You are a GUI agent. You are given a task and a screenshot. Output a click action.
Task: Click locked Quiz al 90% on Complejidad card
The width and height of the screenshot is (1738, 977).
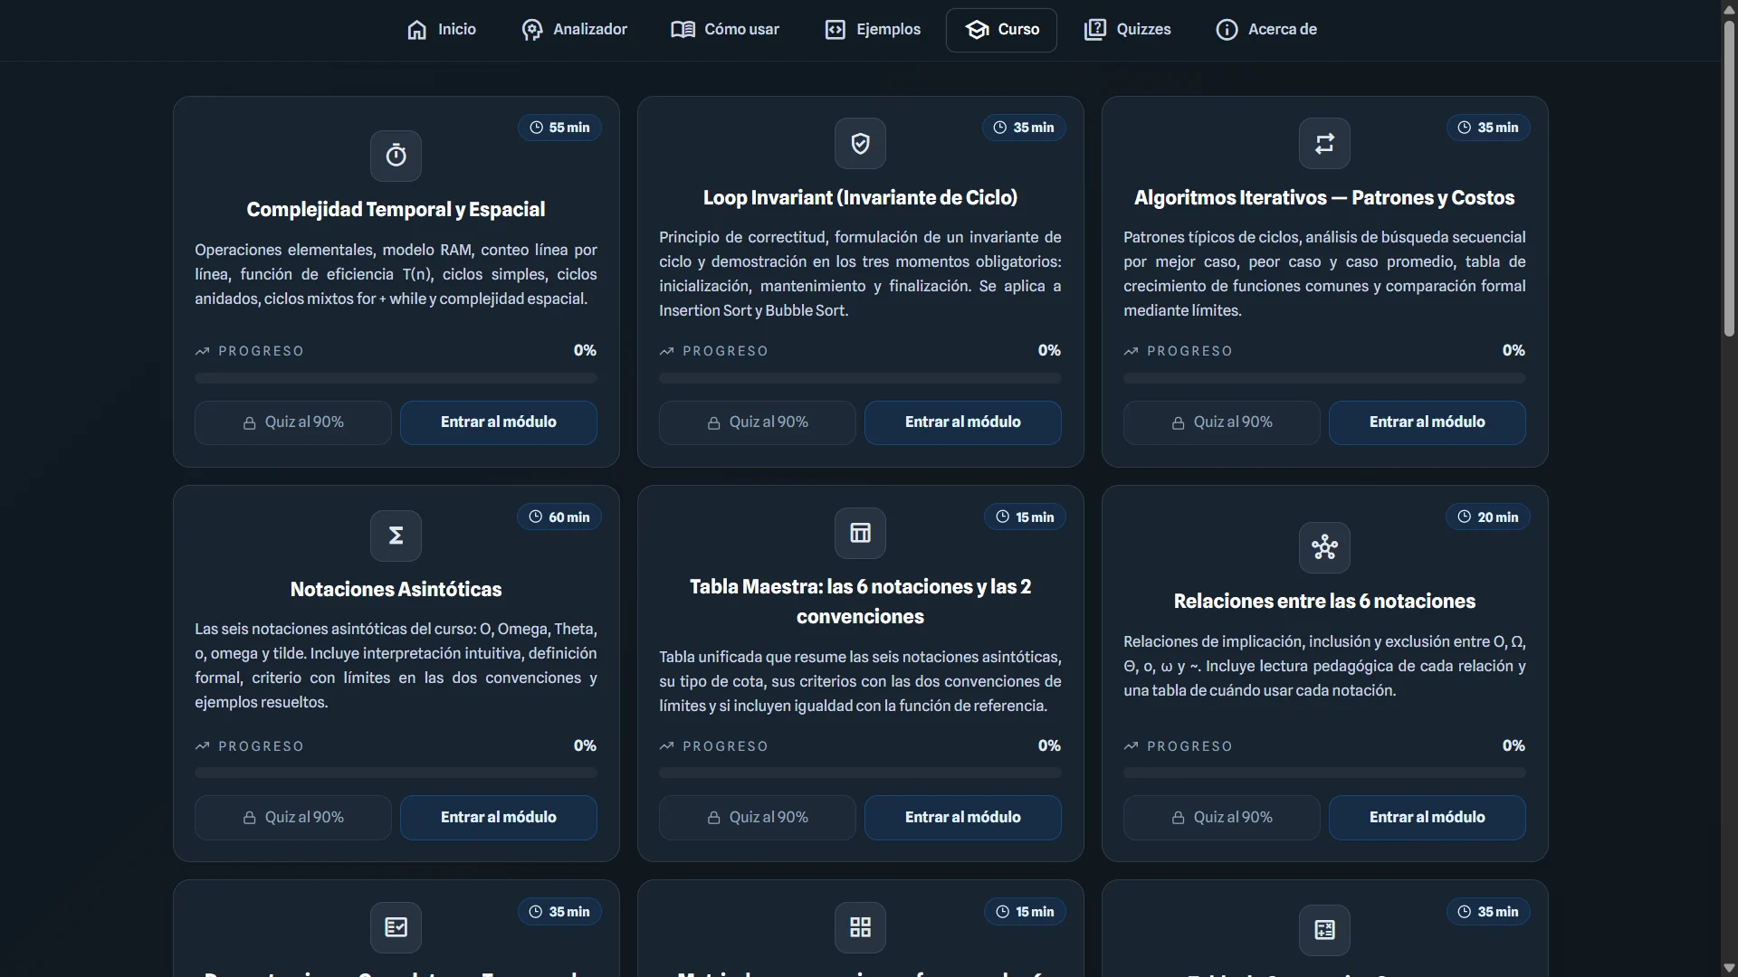[x=293, y=422]
